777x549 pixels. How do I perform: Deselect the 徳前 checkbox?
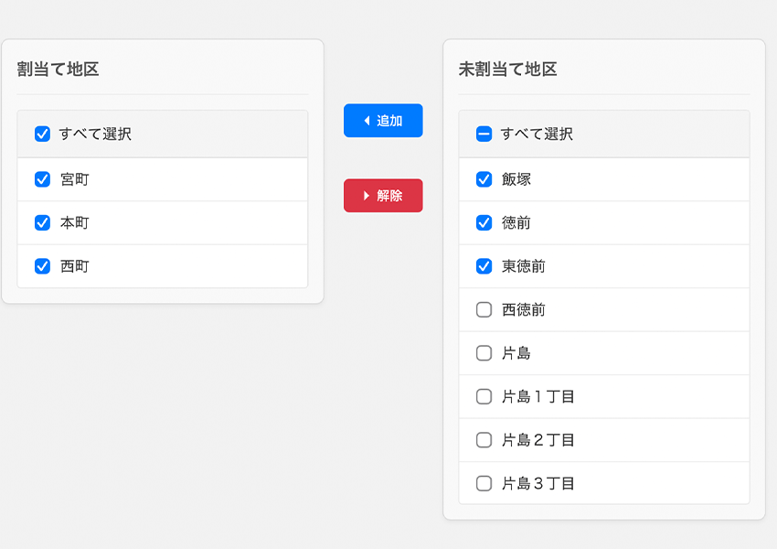(484, 222)
